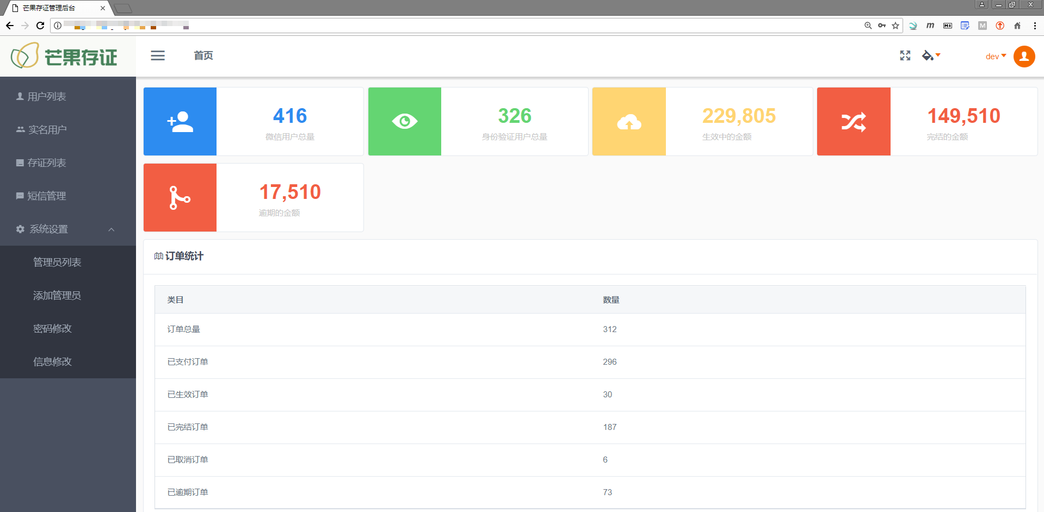The width and height of the screenshot is (1044, 512).
Task: Open 实名用户 in the sidebar
Action: (x=47, y=130)
